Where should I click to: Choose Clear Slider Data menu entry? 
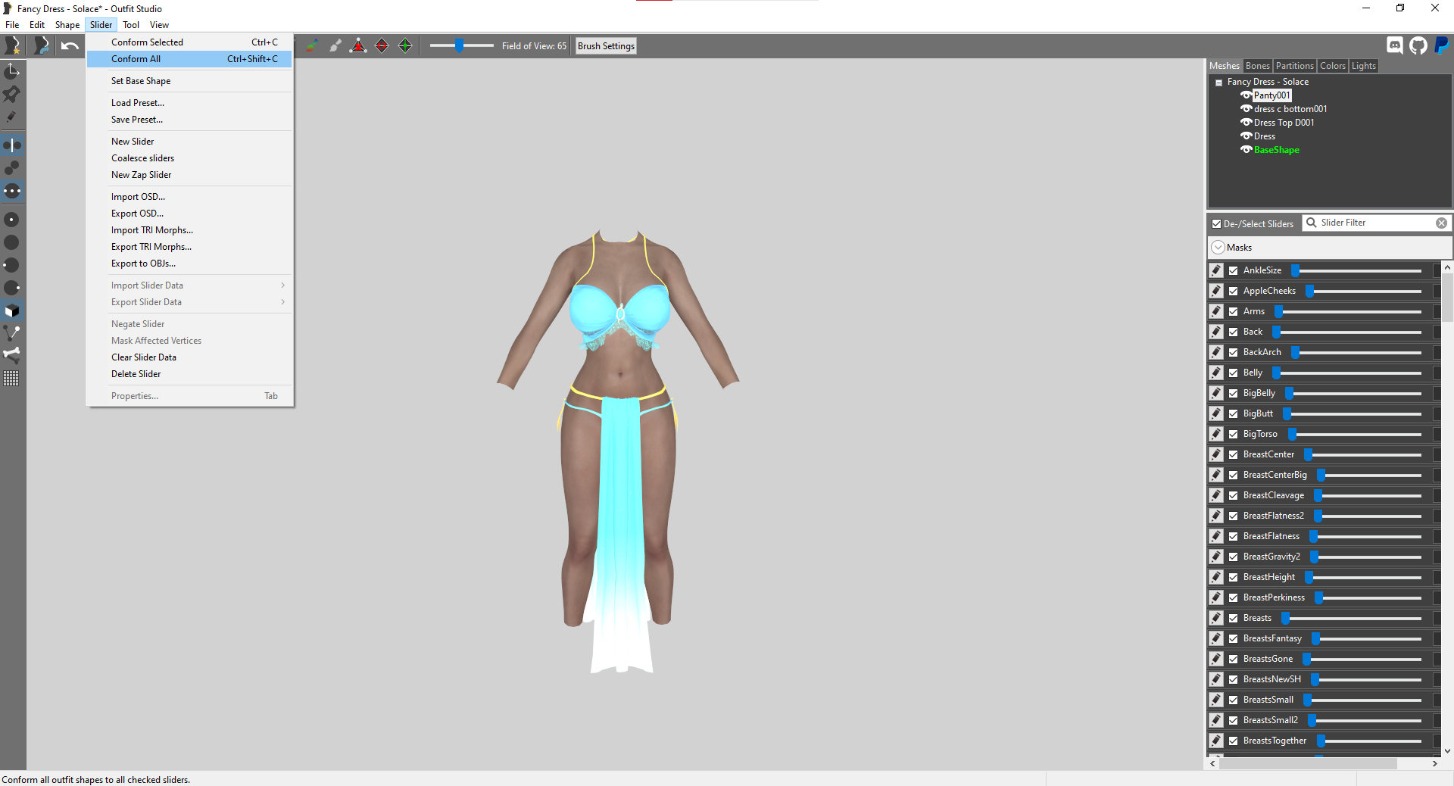click(x=189, y=357)
